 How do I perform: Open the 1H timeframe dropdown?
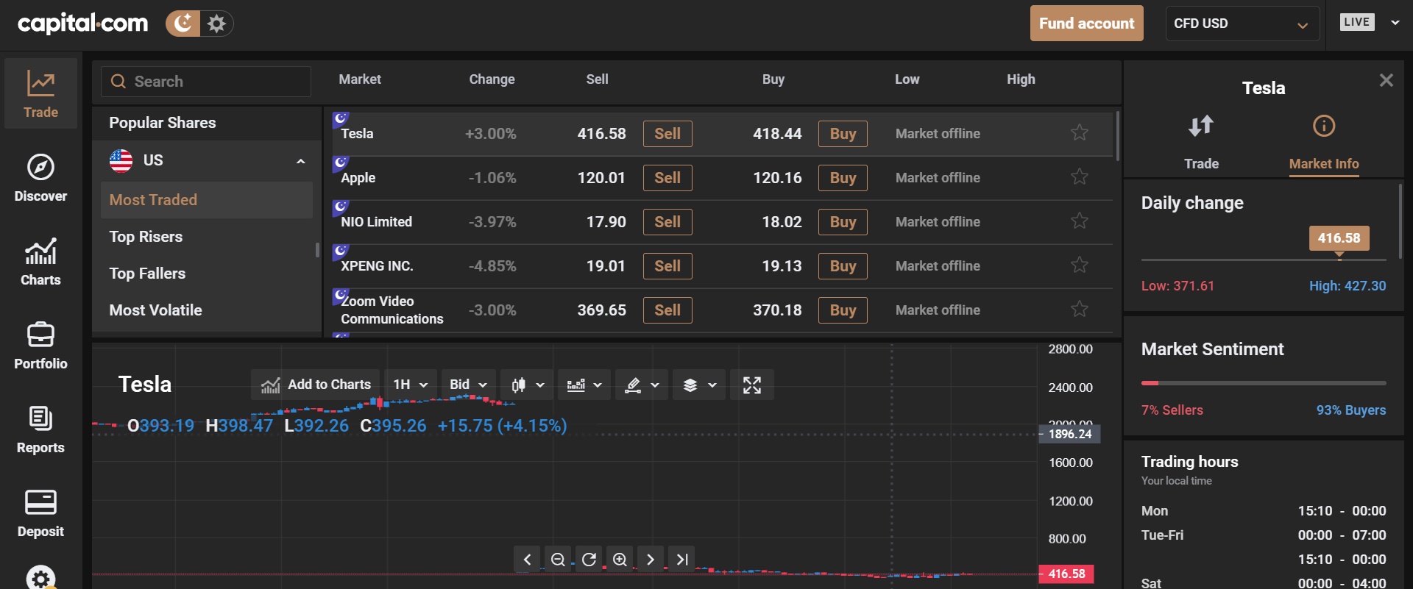click(x=411, y=385)
